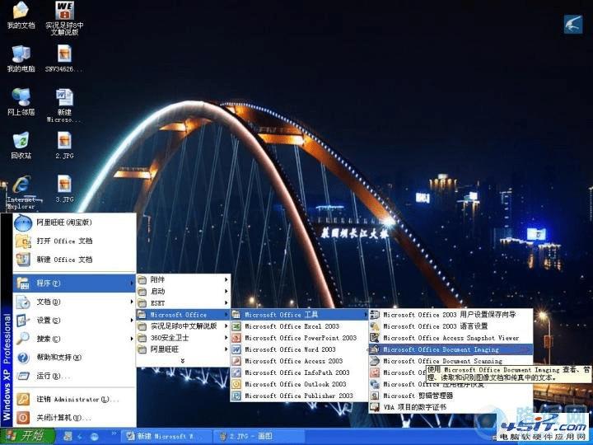The image size is (593, 445).
Task: Launch Microsoft Office PowerPoint 2003
Action: 300,338
